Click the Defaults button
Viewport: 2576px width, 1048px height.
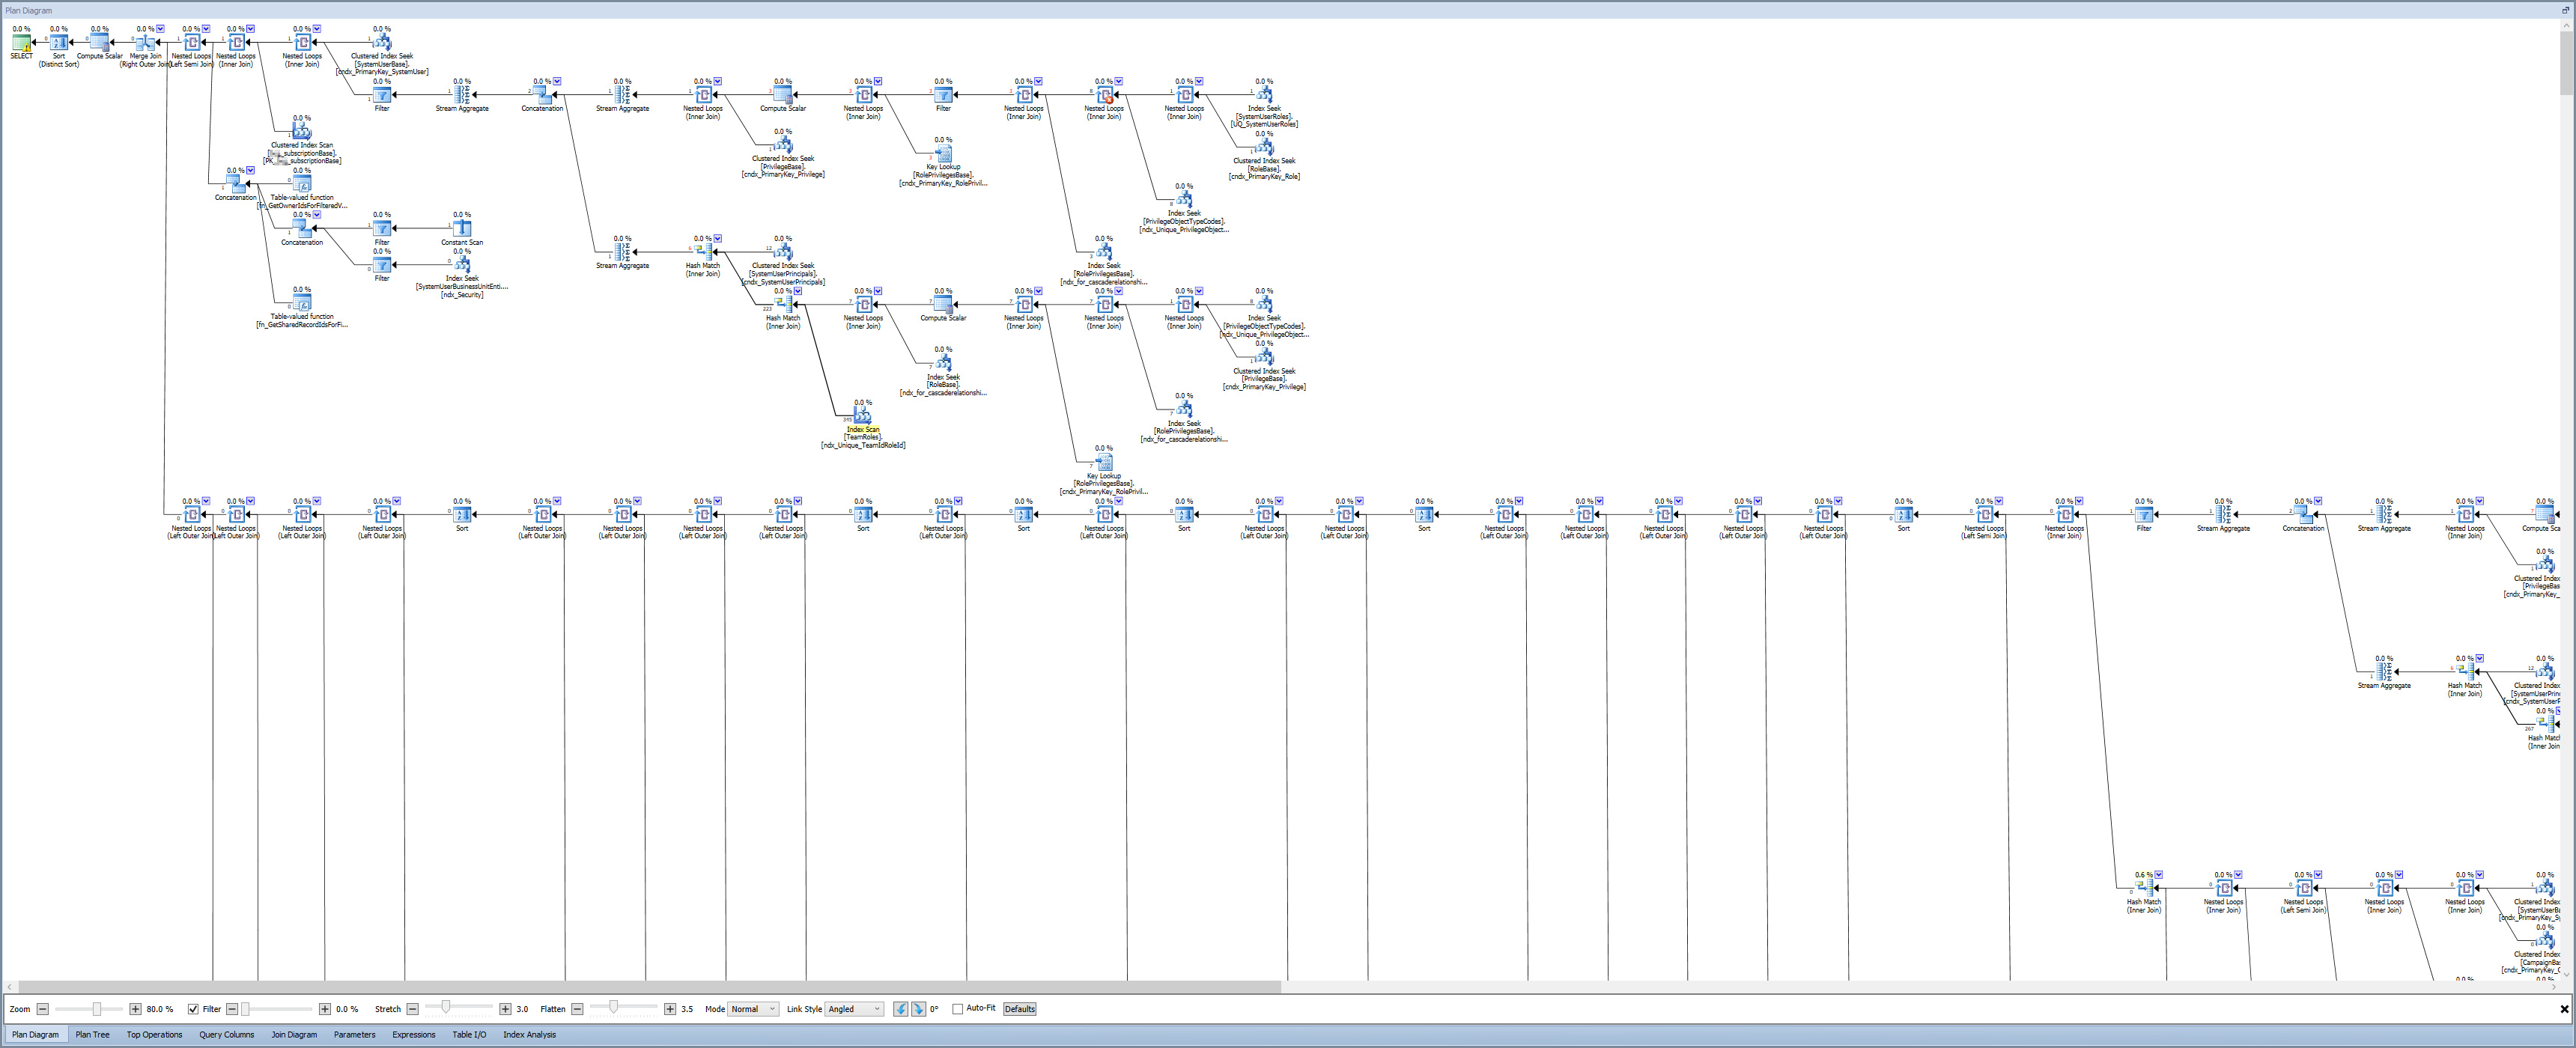click(1020, 1009)
